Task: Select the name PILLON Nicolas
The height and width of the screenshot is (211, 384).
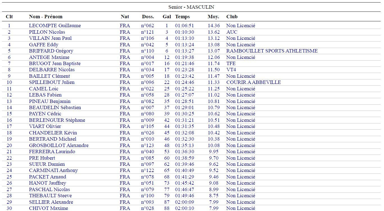Action: tap(47, 32)
